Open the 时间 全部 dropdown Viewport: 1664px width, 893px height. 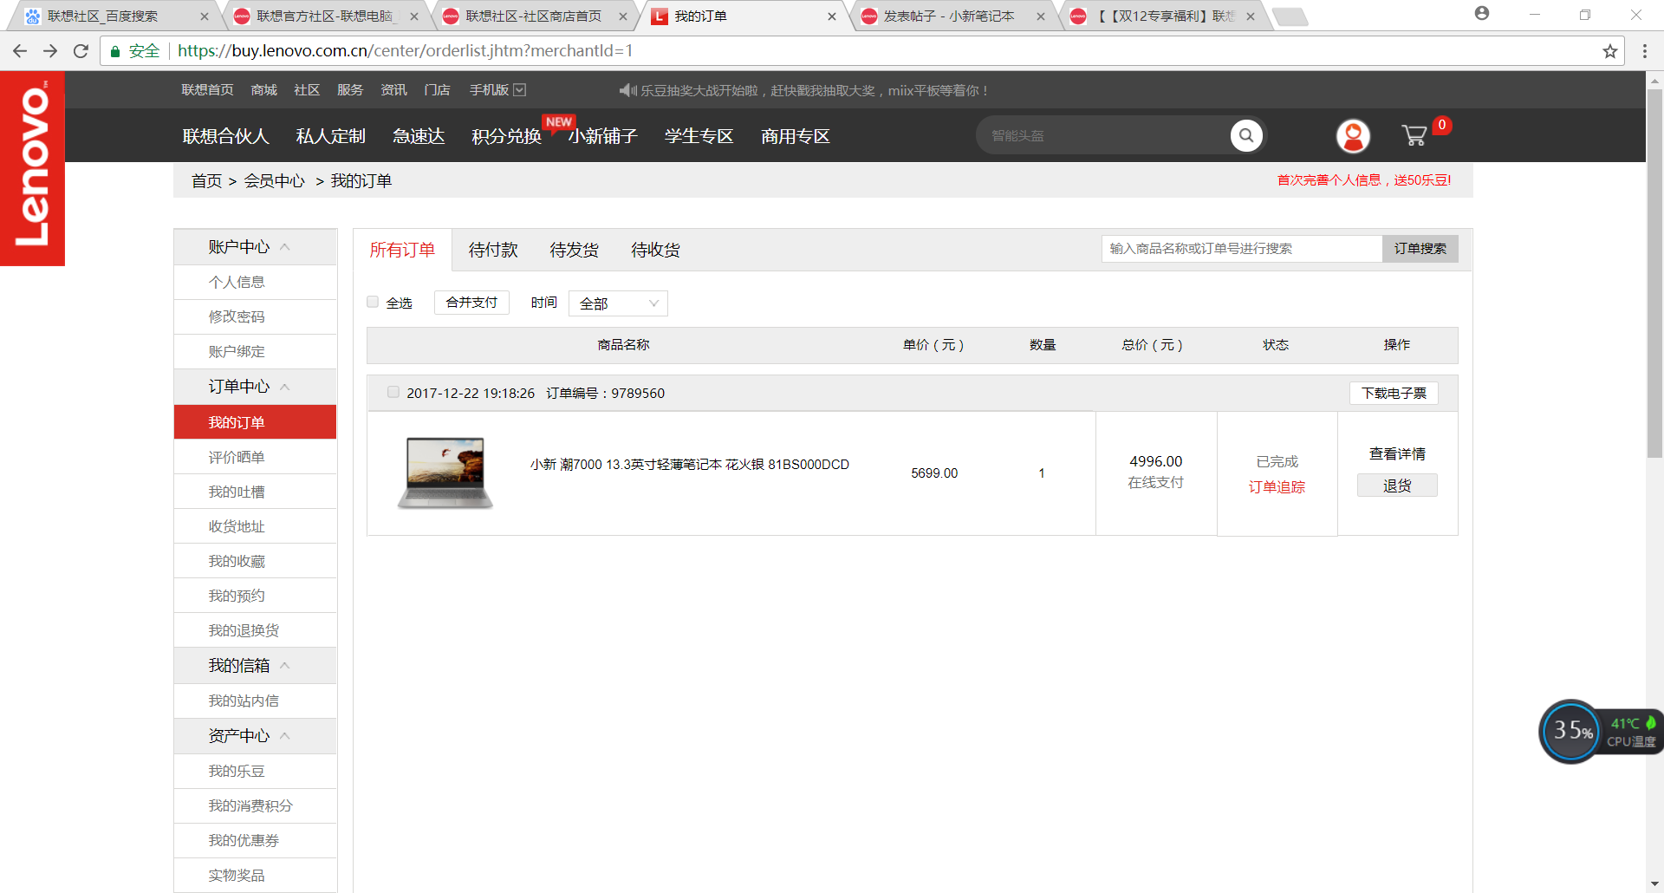point(617,303)
